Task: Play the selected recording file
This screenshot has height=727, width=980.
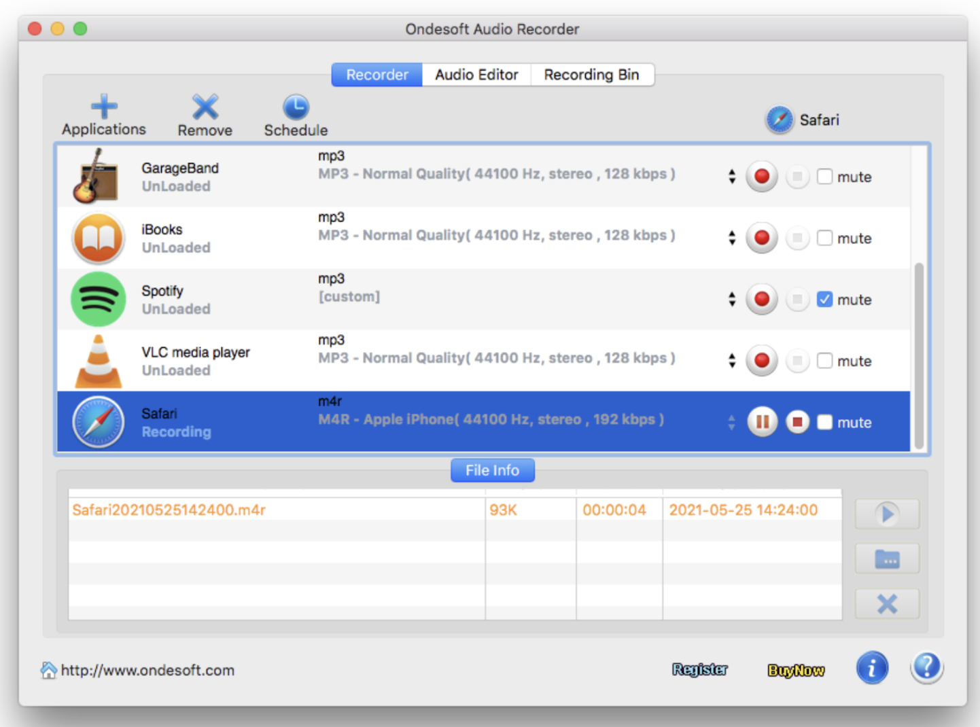Action: coord(887,514)
